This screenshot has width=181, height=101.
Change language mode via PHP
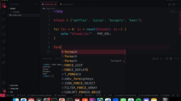click(110, 95)
